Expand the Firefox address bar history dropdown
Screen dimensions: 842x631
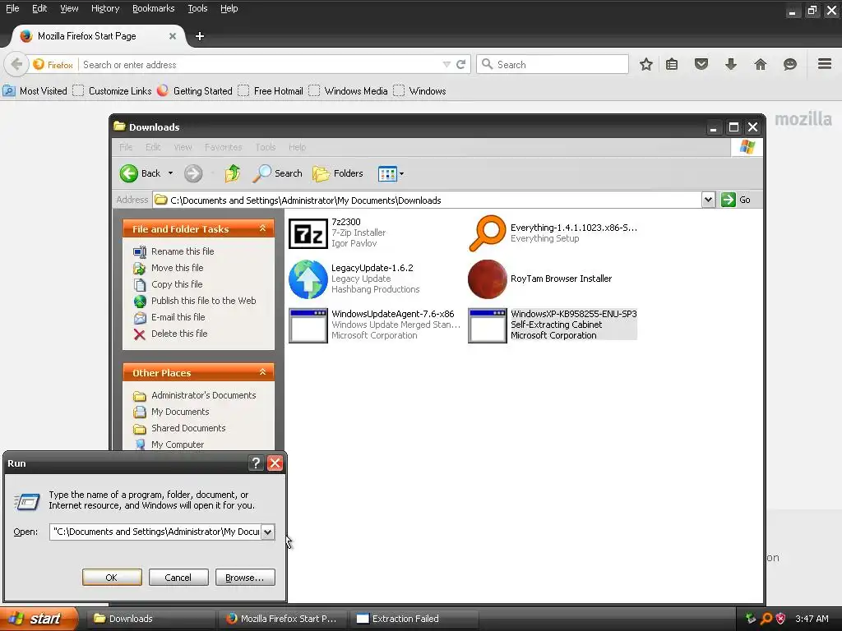click(446, 64)
